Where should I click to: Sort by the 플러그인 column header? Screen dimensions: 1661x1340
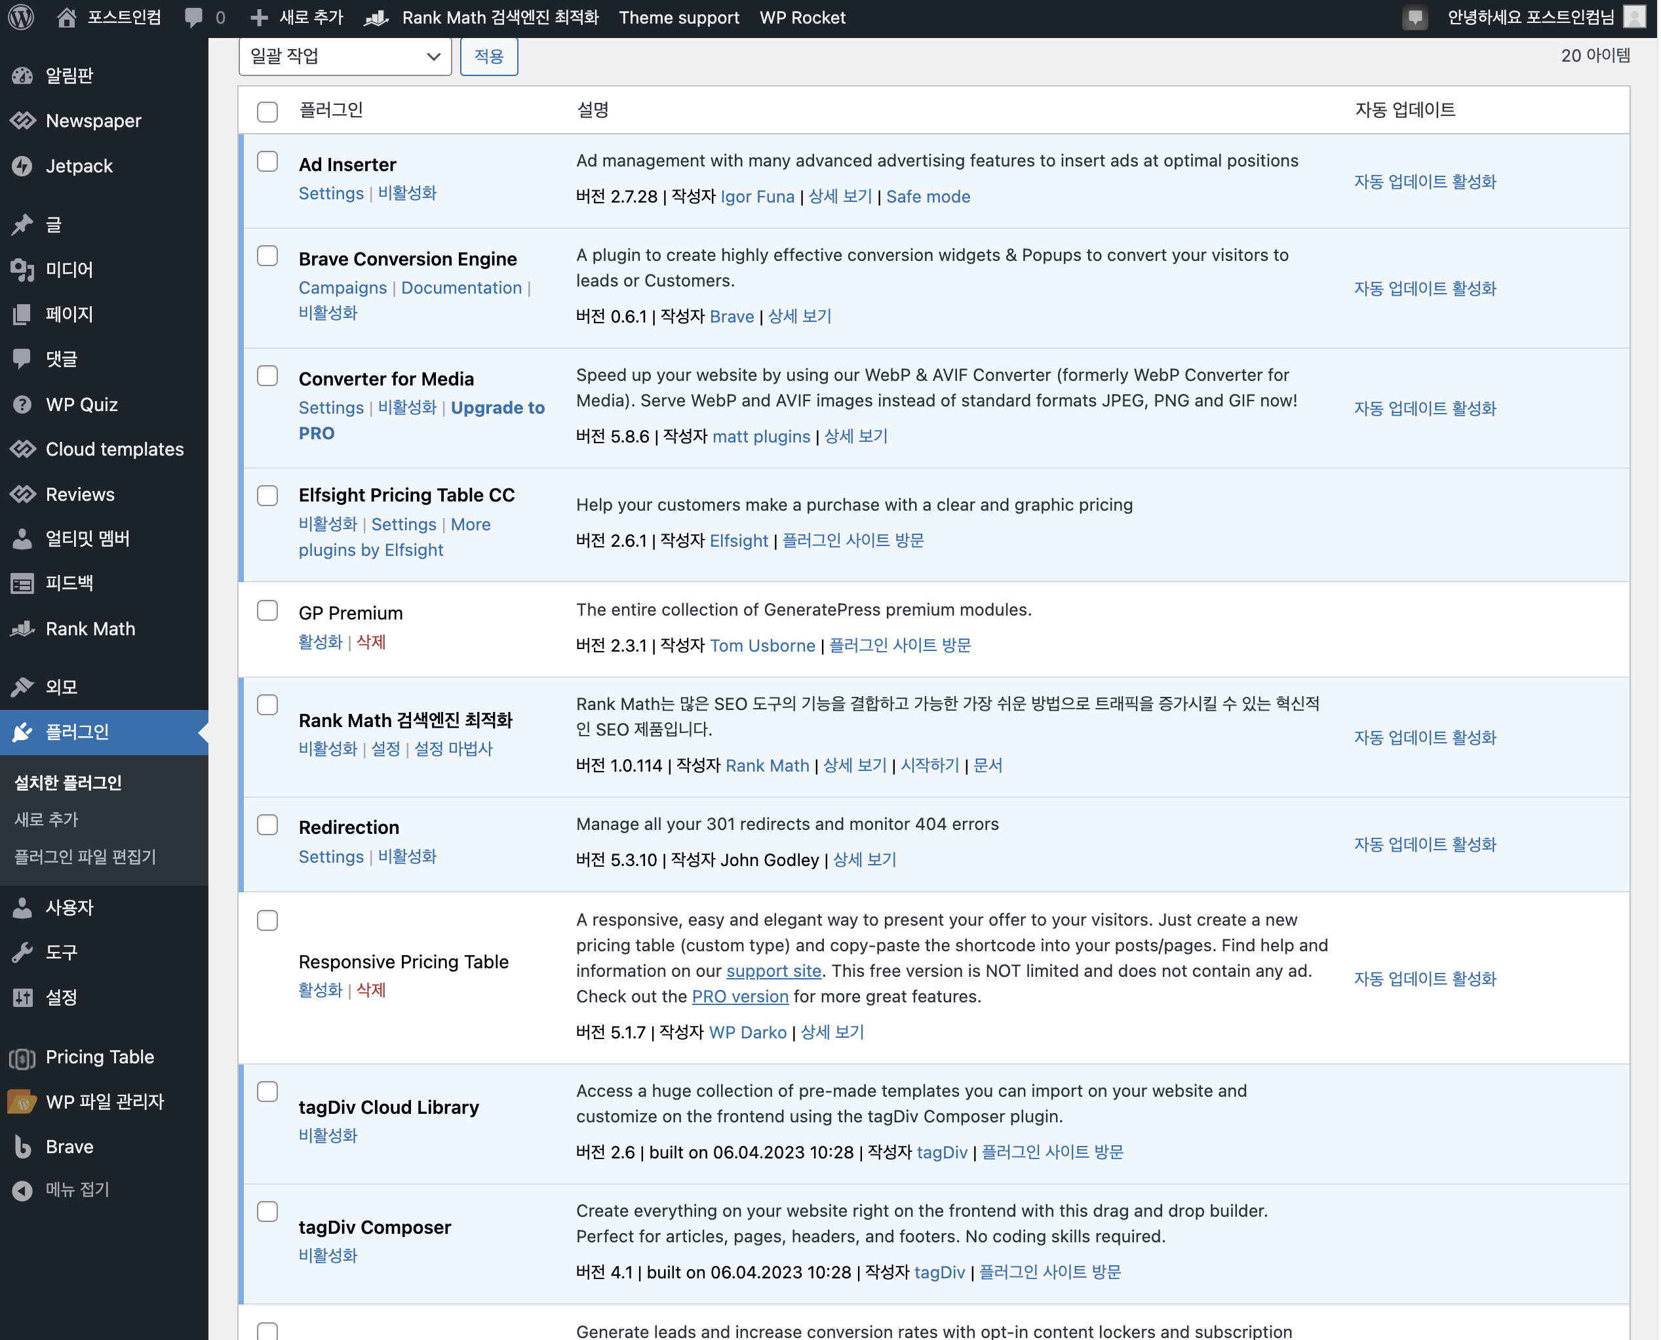331,110
